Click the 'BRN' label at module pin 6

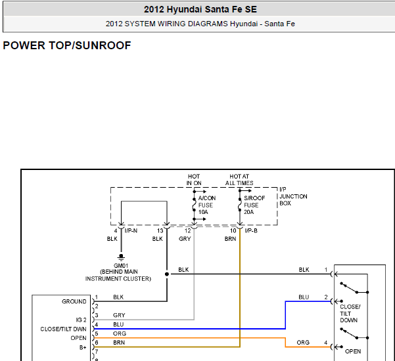[119, 343]
